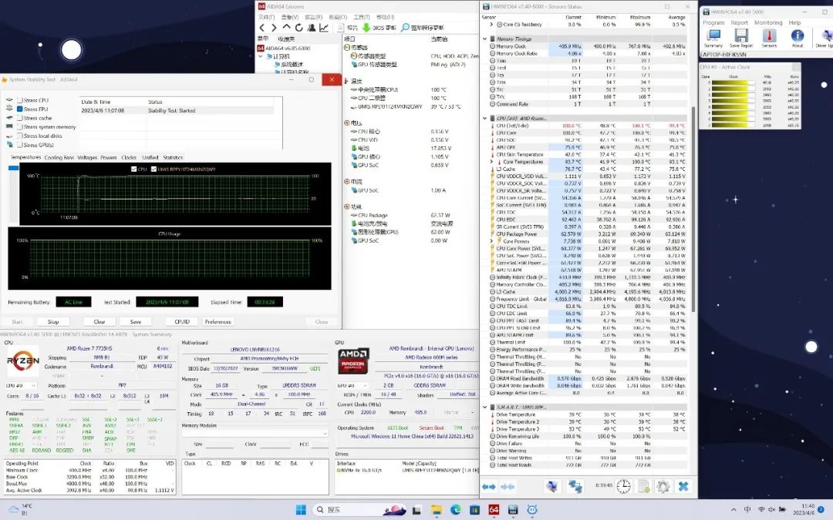Collapse the CPU [#0] AMD Ryzen sensor group
Viewport: 833px width, 520px height.
[x=484, y=119]
